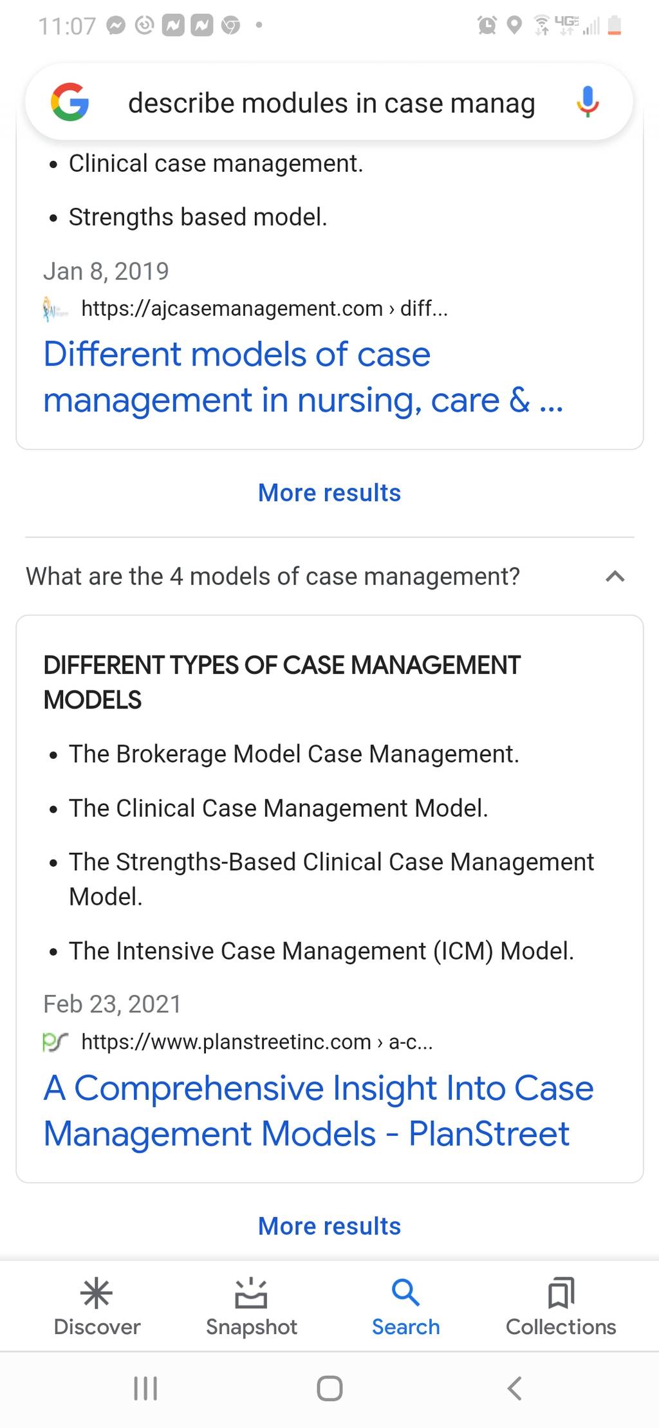Tap More results under ajcasemanagement card
This screenshot has width=659, height=1428.
(x=329, y=493)
